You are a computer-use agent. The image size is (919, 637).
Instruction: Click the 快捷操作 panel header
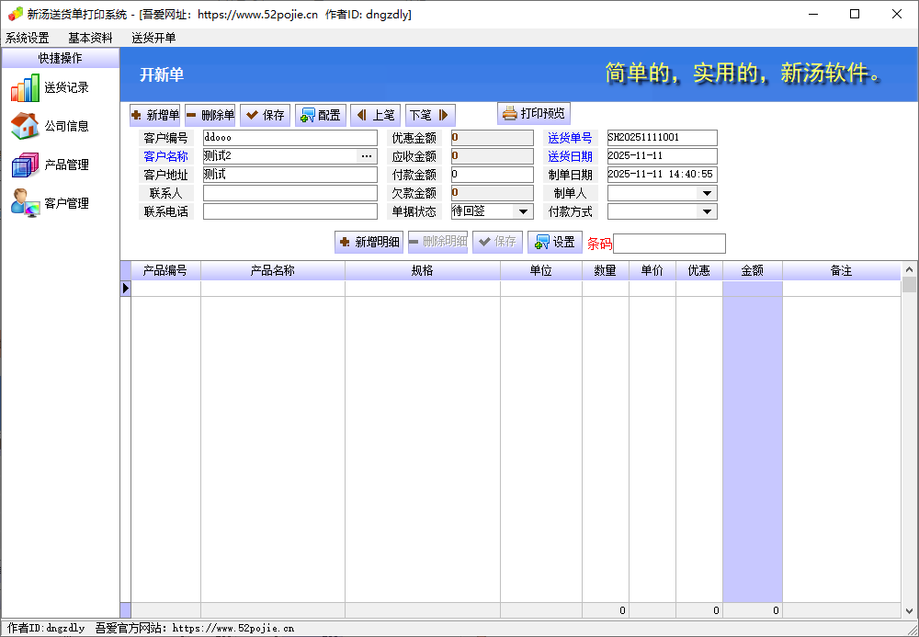[61, 58]
